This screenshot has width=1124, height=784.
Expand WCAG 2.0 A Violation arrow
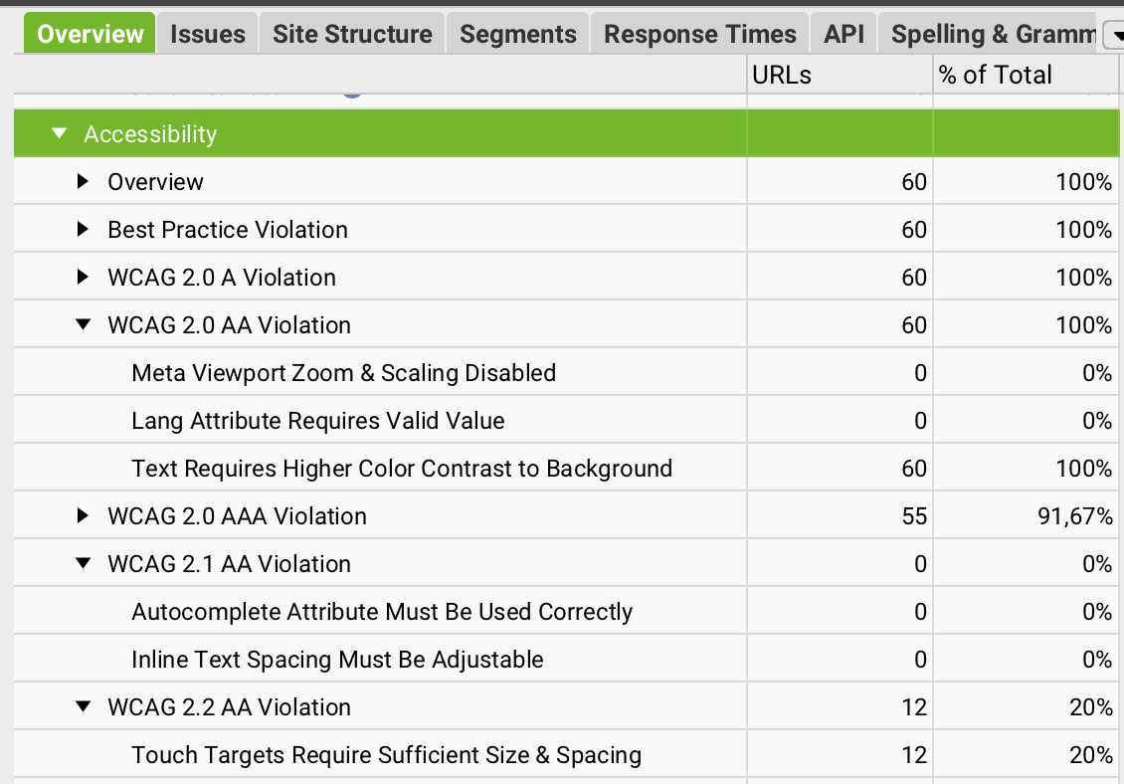[84, 277]
